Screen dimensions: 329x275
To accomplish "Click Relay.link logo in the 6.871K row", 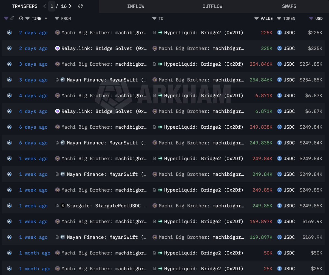I will coord(58,111).
